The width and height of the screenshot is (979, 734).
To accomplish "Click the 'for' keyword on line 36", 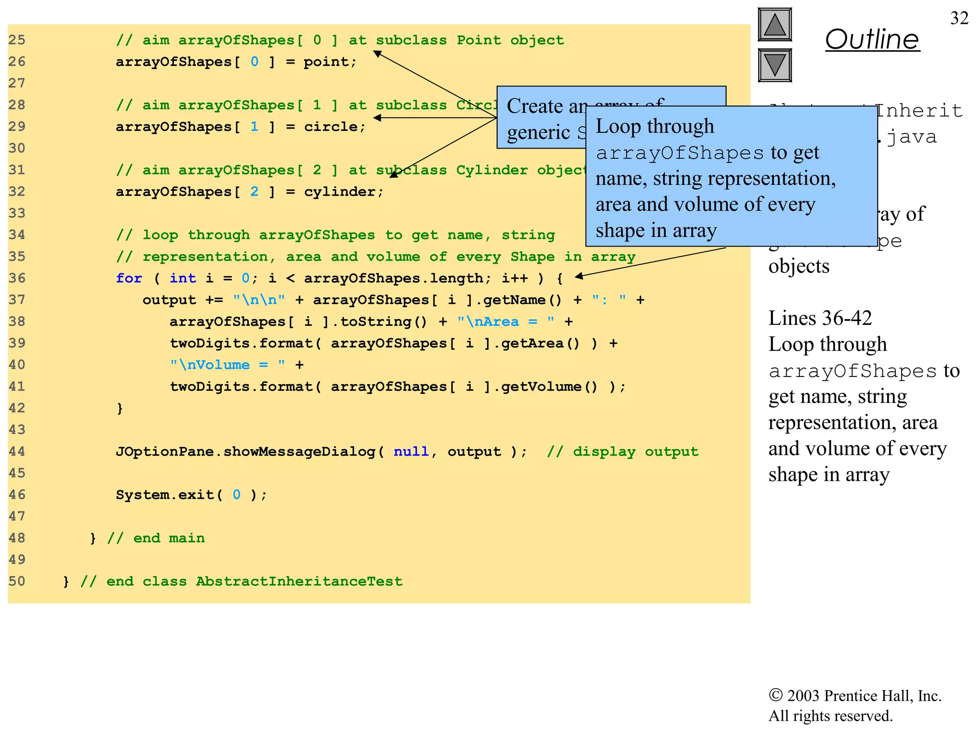I will click(x=129, y=278).
